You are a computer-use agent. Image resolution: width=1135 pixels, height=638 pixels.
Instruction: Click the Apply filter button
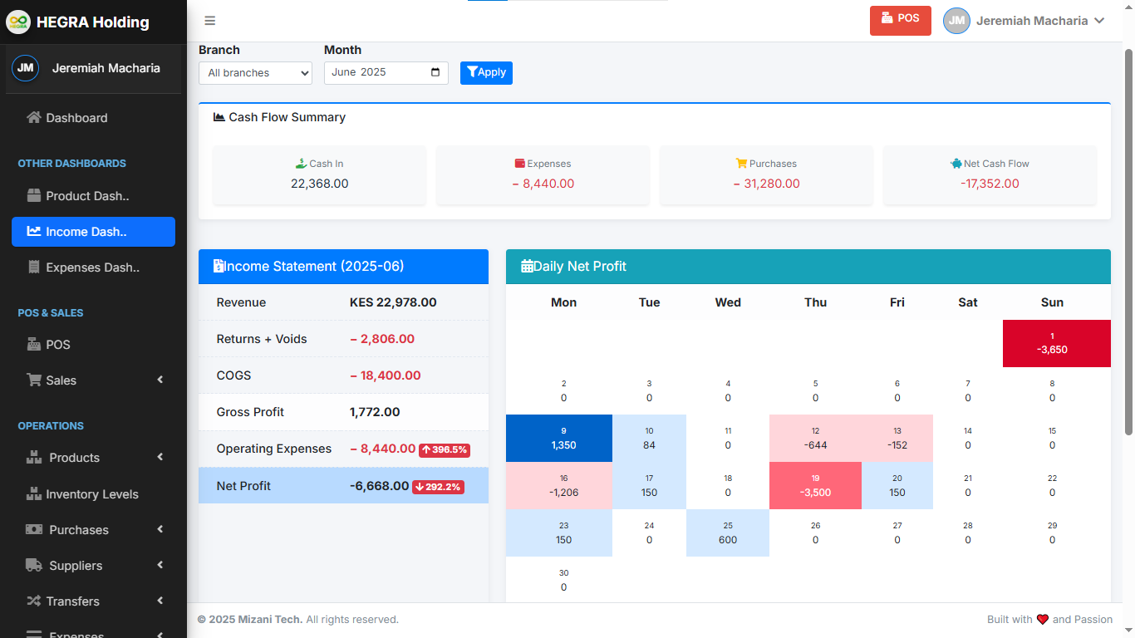pyautogui.click(x=486, y=73)
